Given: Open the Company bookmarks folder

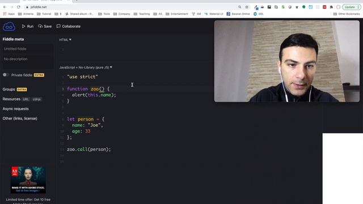Looking at the screenshot, I should (x=122, y=14).
